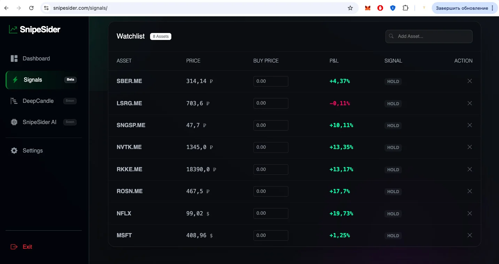Viewport: 499px width, 264px height.
Task: Click the NVTK.ME price 1345,0
Action: [196, 147]
